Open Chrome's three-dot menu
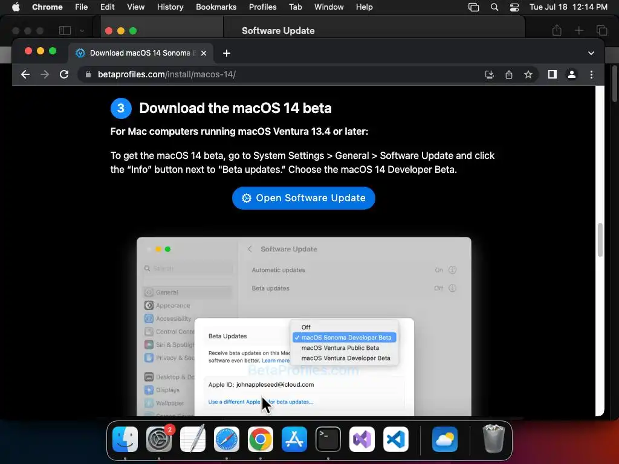Image resolution: width=619 pixels, height=464 pixels. pos(591,74)
